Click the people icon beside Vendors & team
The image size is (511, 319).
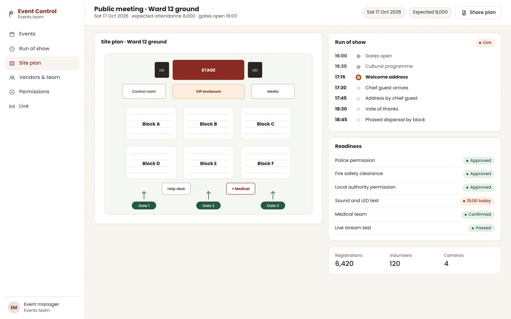pos(12,77)
